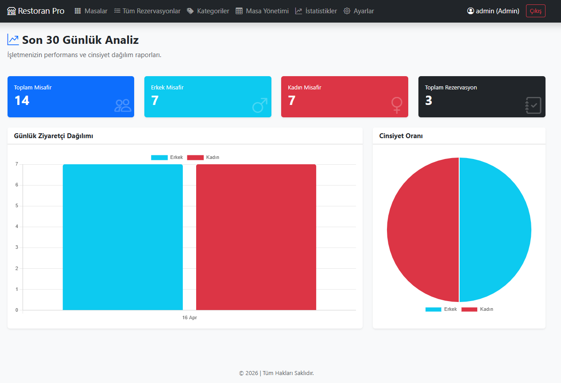Toggle Kadın legend under pie chart
561x383 pixels.
(x=477, y=309)
